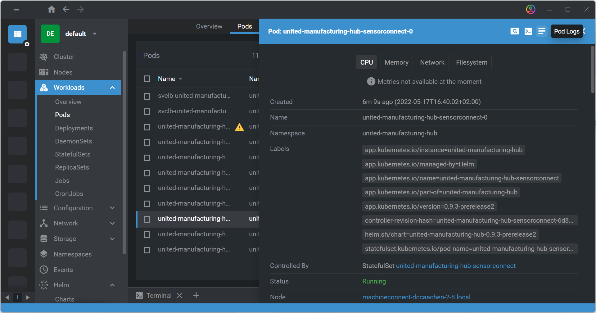Collapse the Workloads section chevron
Screen dimensions: 596x313
pos(112,88)
